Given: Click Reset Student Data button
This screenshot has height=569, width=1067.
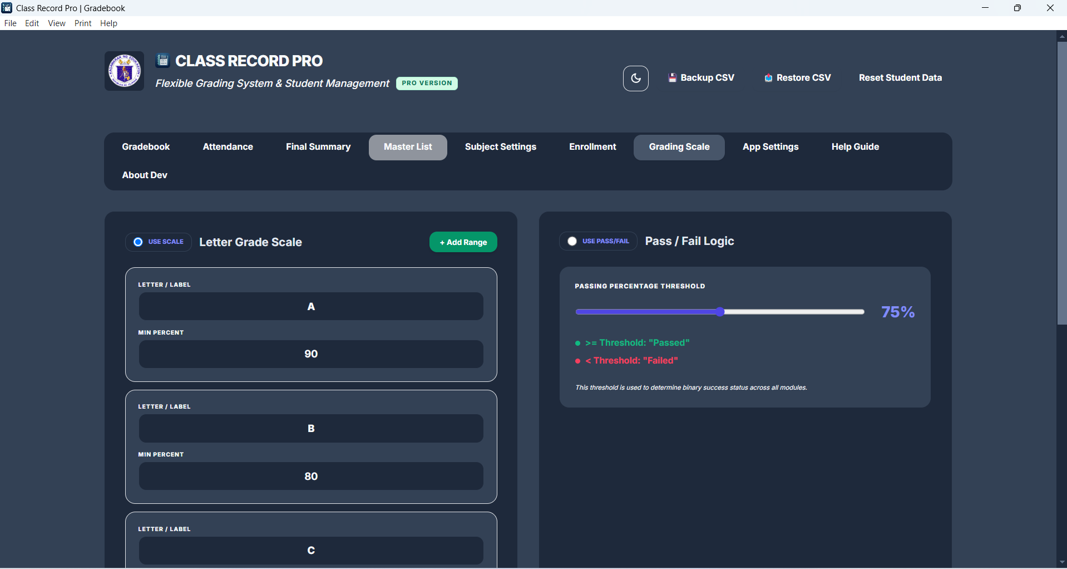Looking at the screenshot, I should (x=900, y=78).
